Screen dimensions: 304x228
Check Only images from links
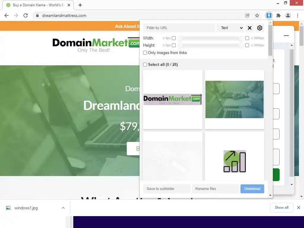click(145, 53)
